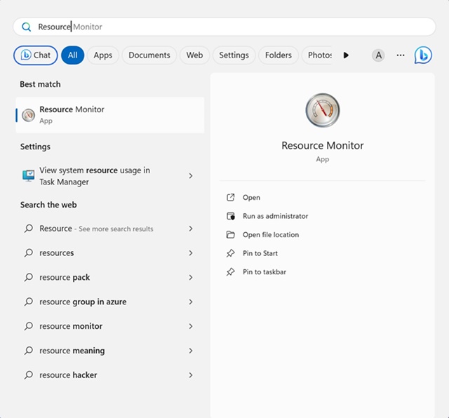Screen dimensions: 449x418
Task: Expand chevron next to Resource web result
Action: click(191, 229)
